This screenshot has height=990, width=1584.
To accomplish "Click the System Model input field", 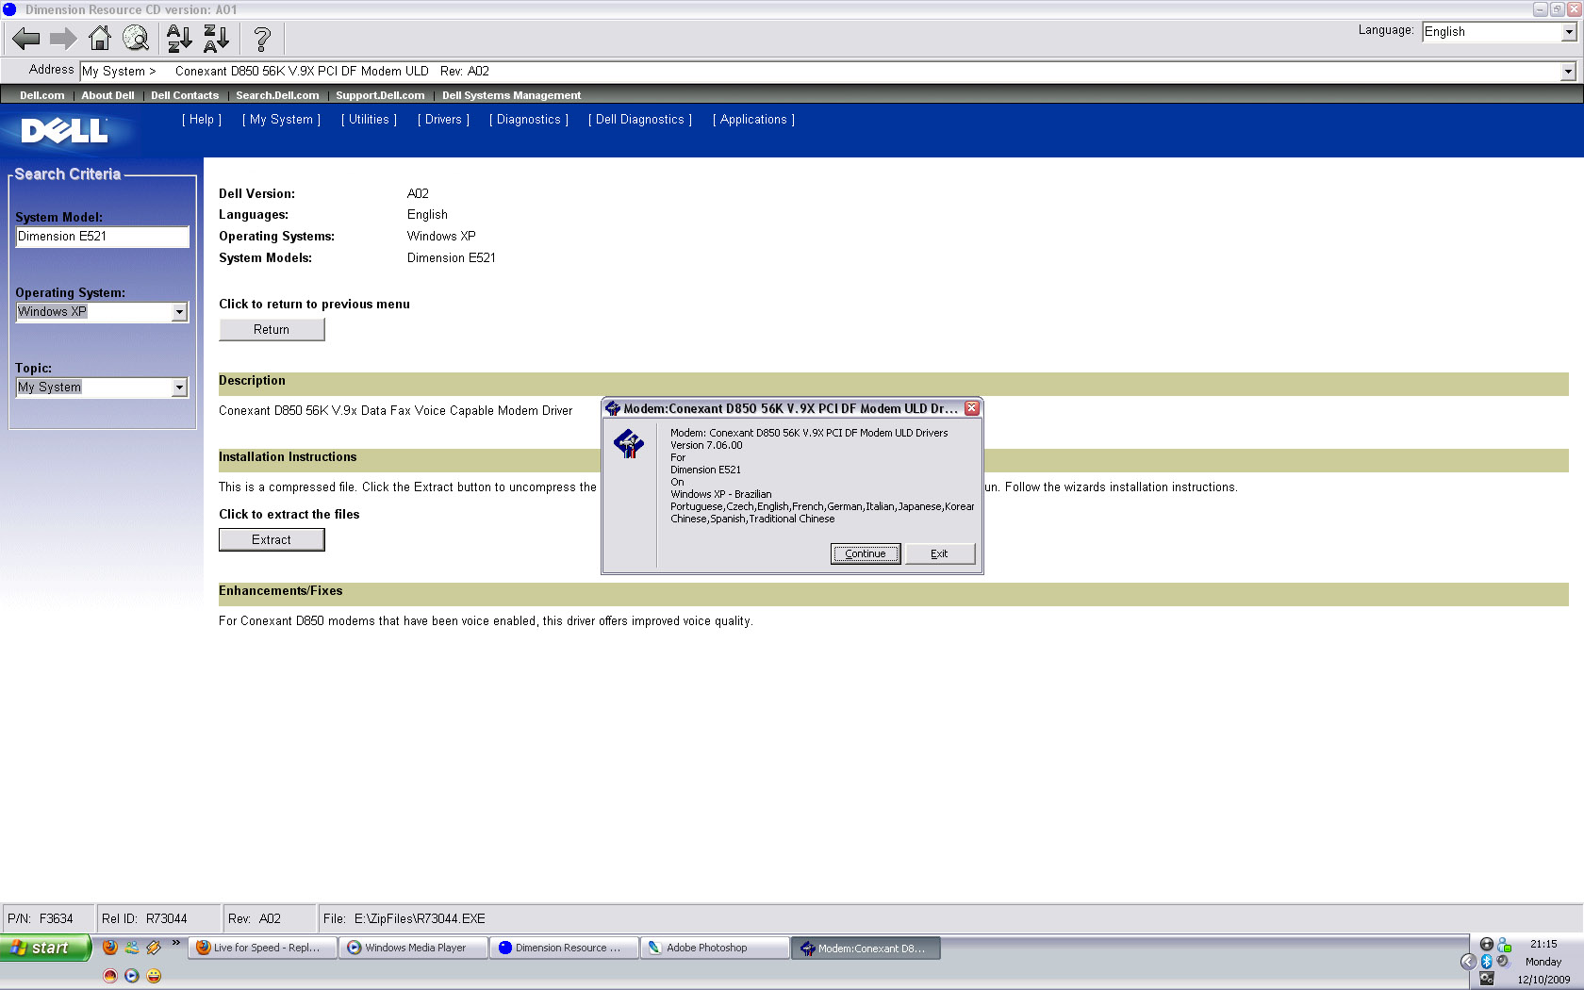I will pyautogui.click(x=102, y=237).
